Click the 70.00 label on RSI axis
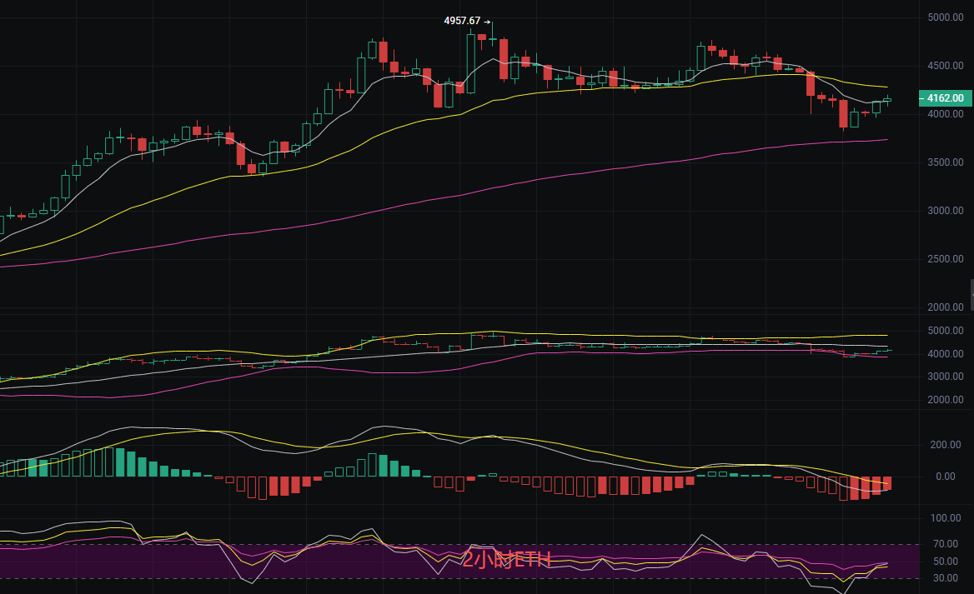Viewport: 974px width, 594px height. [x=946, y=543]
